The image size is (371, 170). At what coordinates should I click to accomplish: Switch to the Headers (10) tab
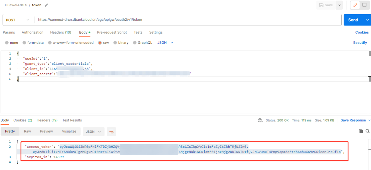(x=61, y=32)
